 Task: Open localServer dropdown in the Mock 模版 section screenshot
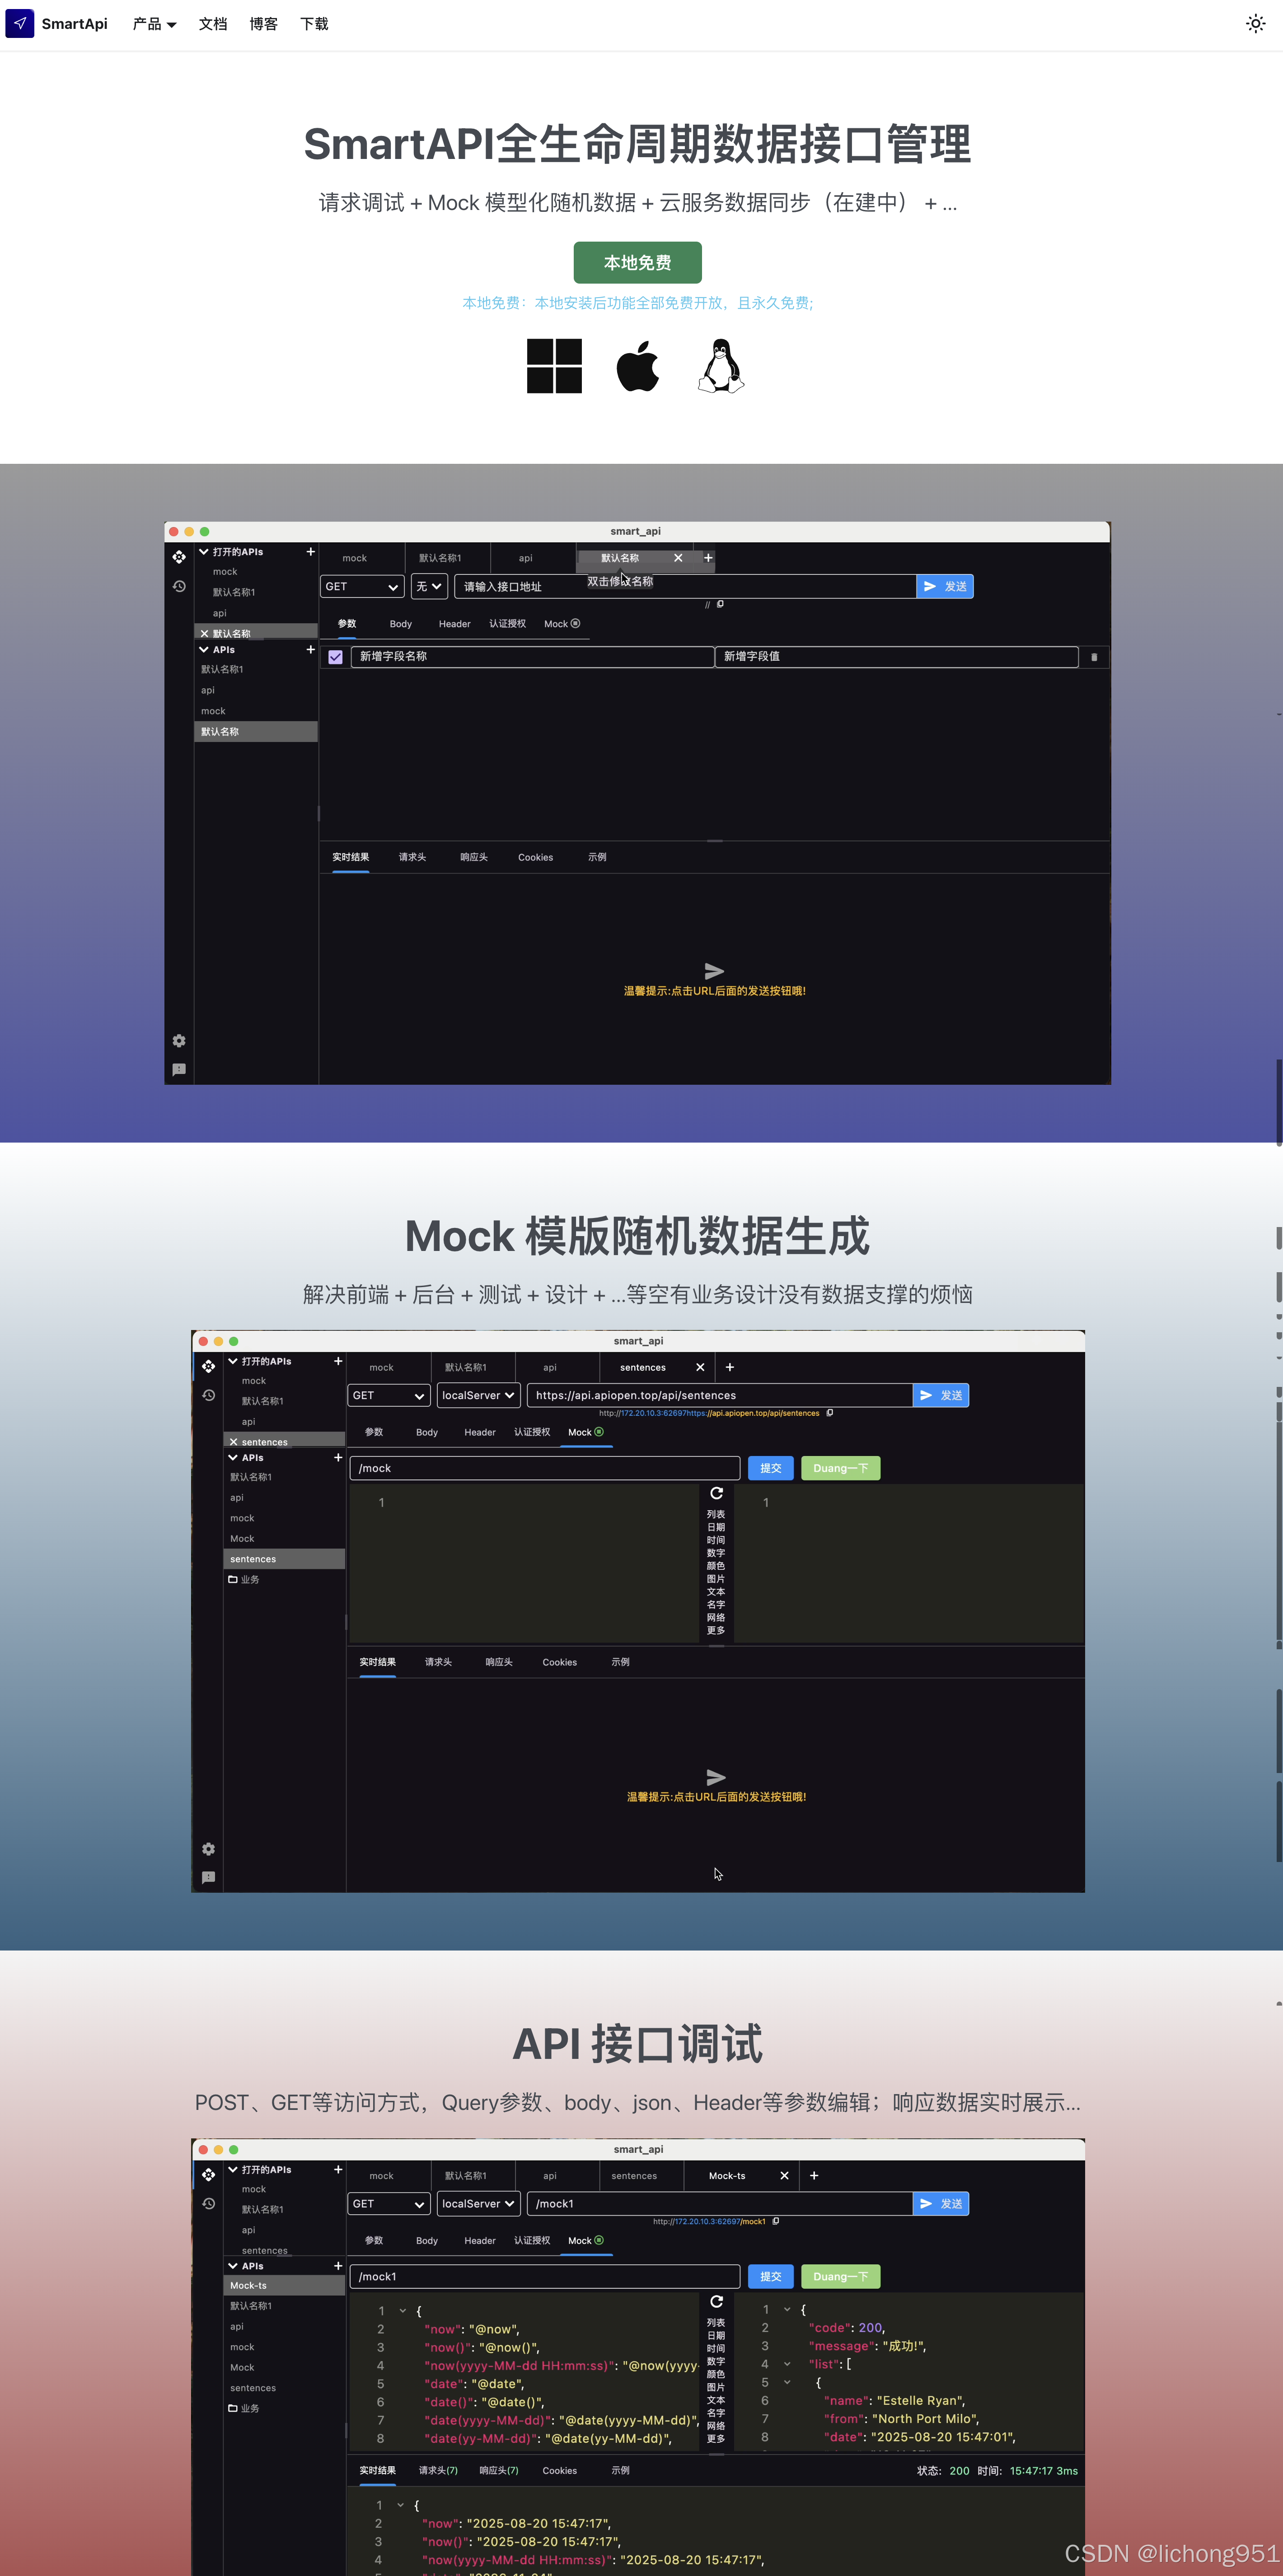pyautogui.click(x=478, y=1395)
